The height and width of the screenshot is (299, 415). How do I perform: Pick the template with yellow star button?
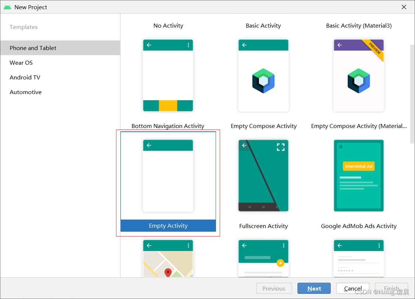coord(264,258)
